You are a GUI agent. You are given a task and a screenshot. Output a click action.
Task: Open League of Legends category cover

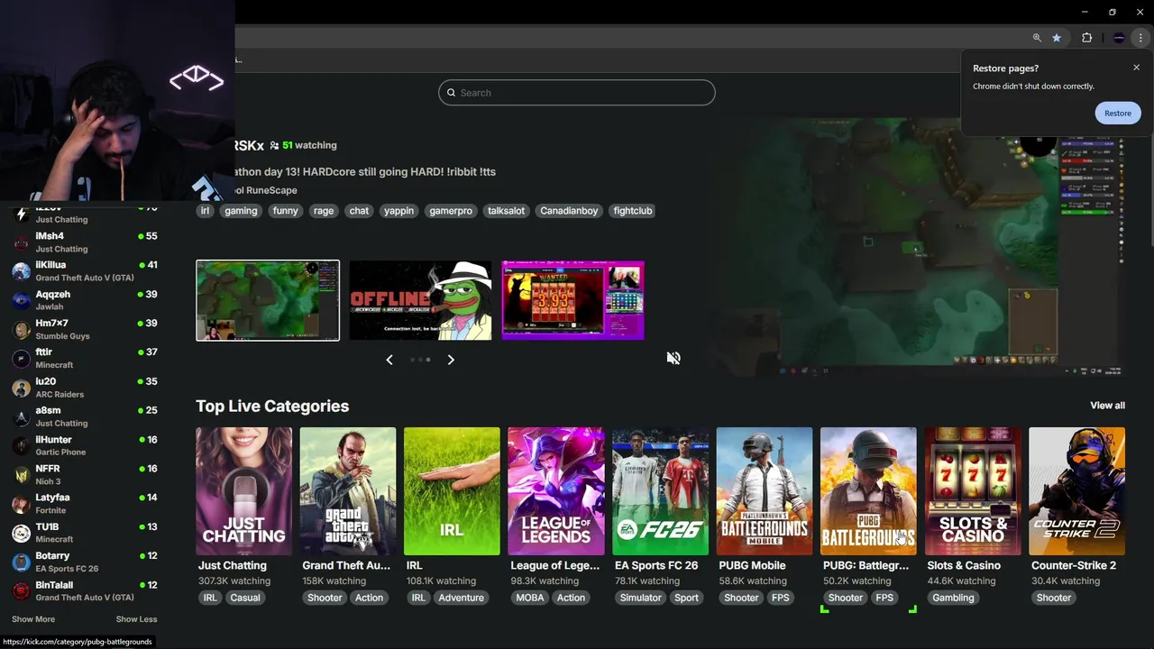[556, 491]
